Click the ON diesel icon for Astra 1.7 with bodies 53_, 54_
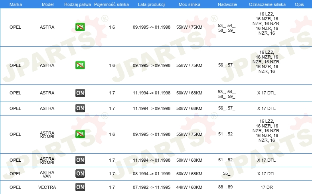 click(80, 93)
